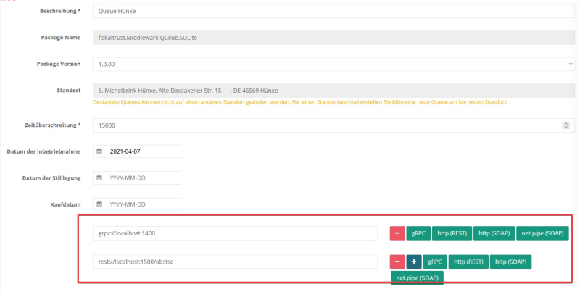Viewport: 580px width, 292px height.
Task: Click http (REST) button in rest row
Action: pyautogui.click(x=468, y=262)
